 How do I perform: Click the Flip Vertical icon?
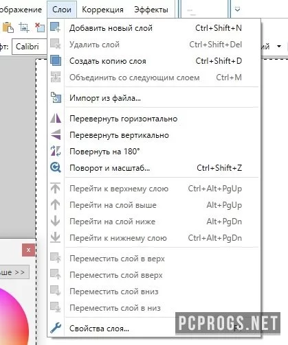(56, 134)
